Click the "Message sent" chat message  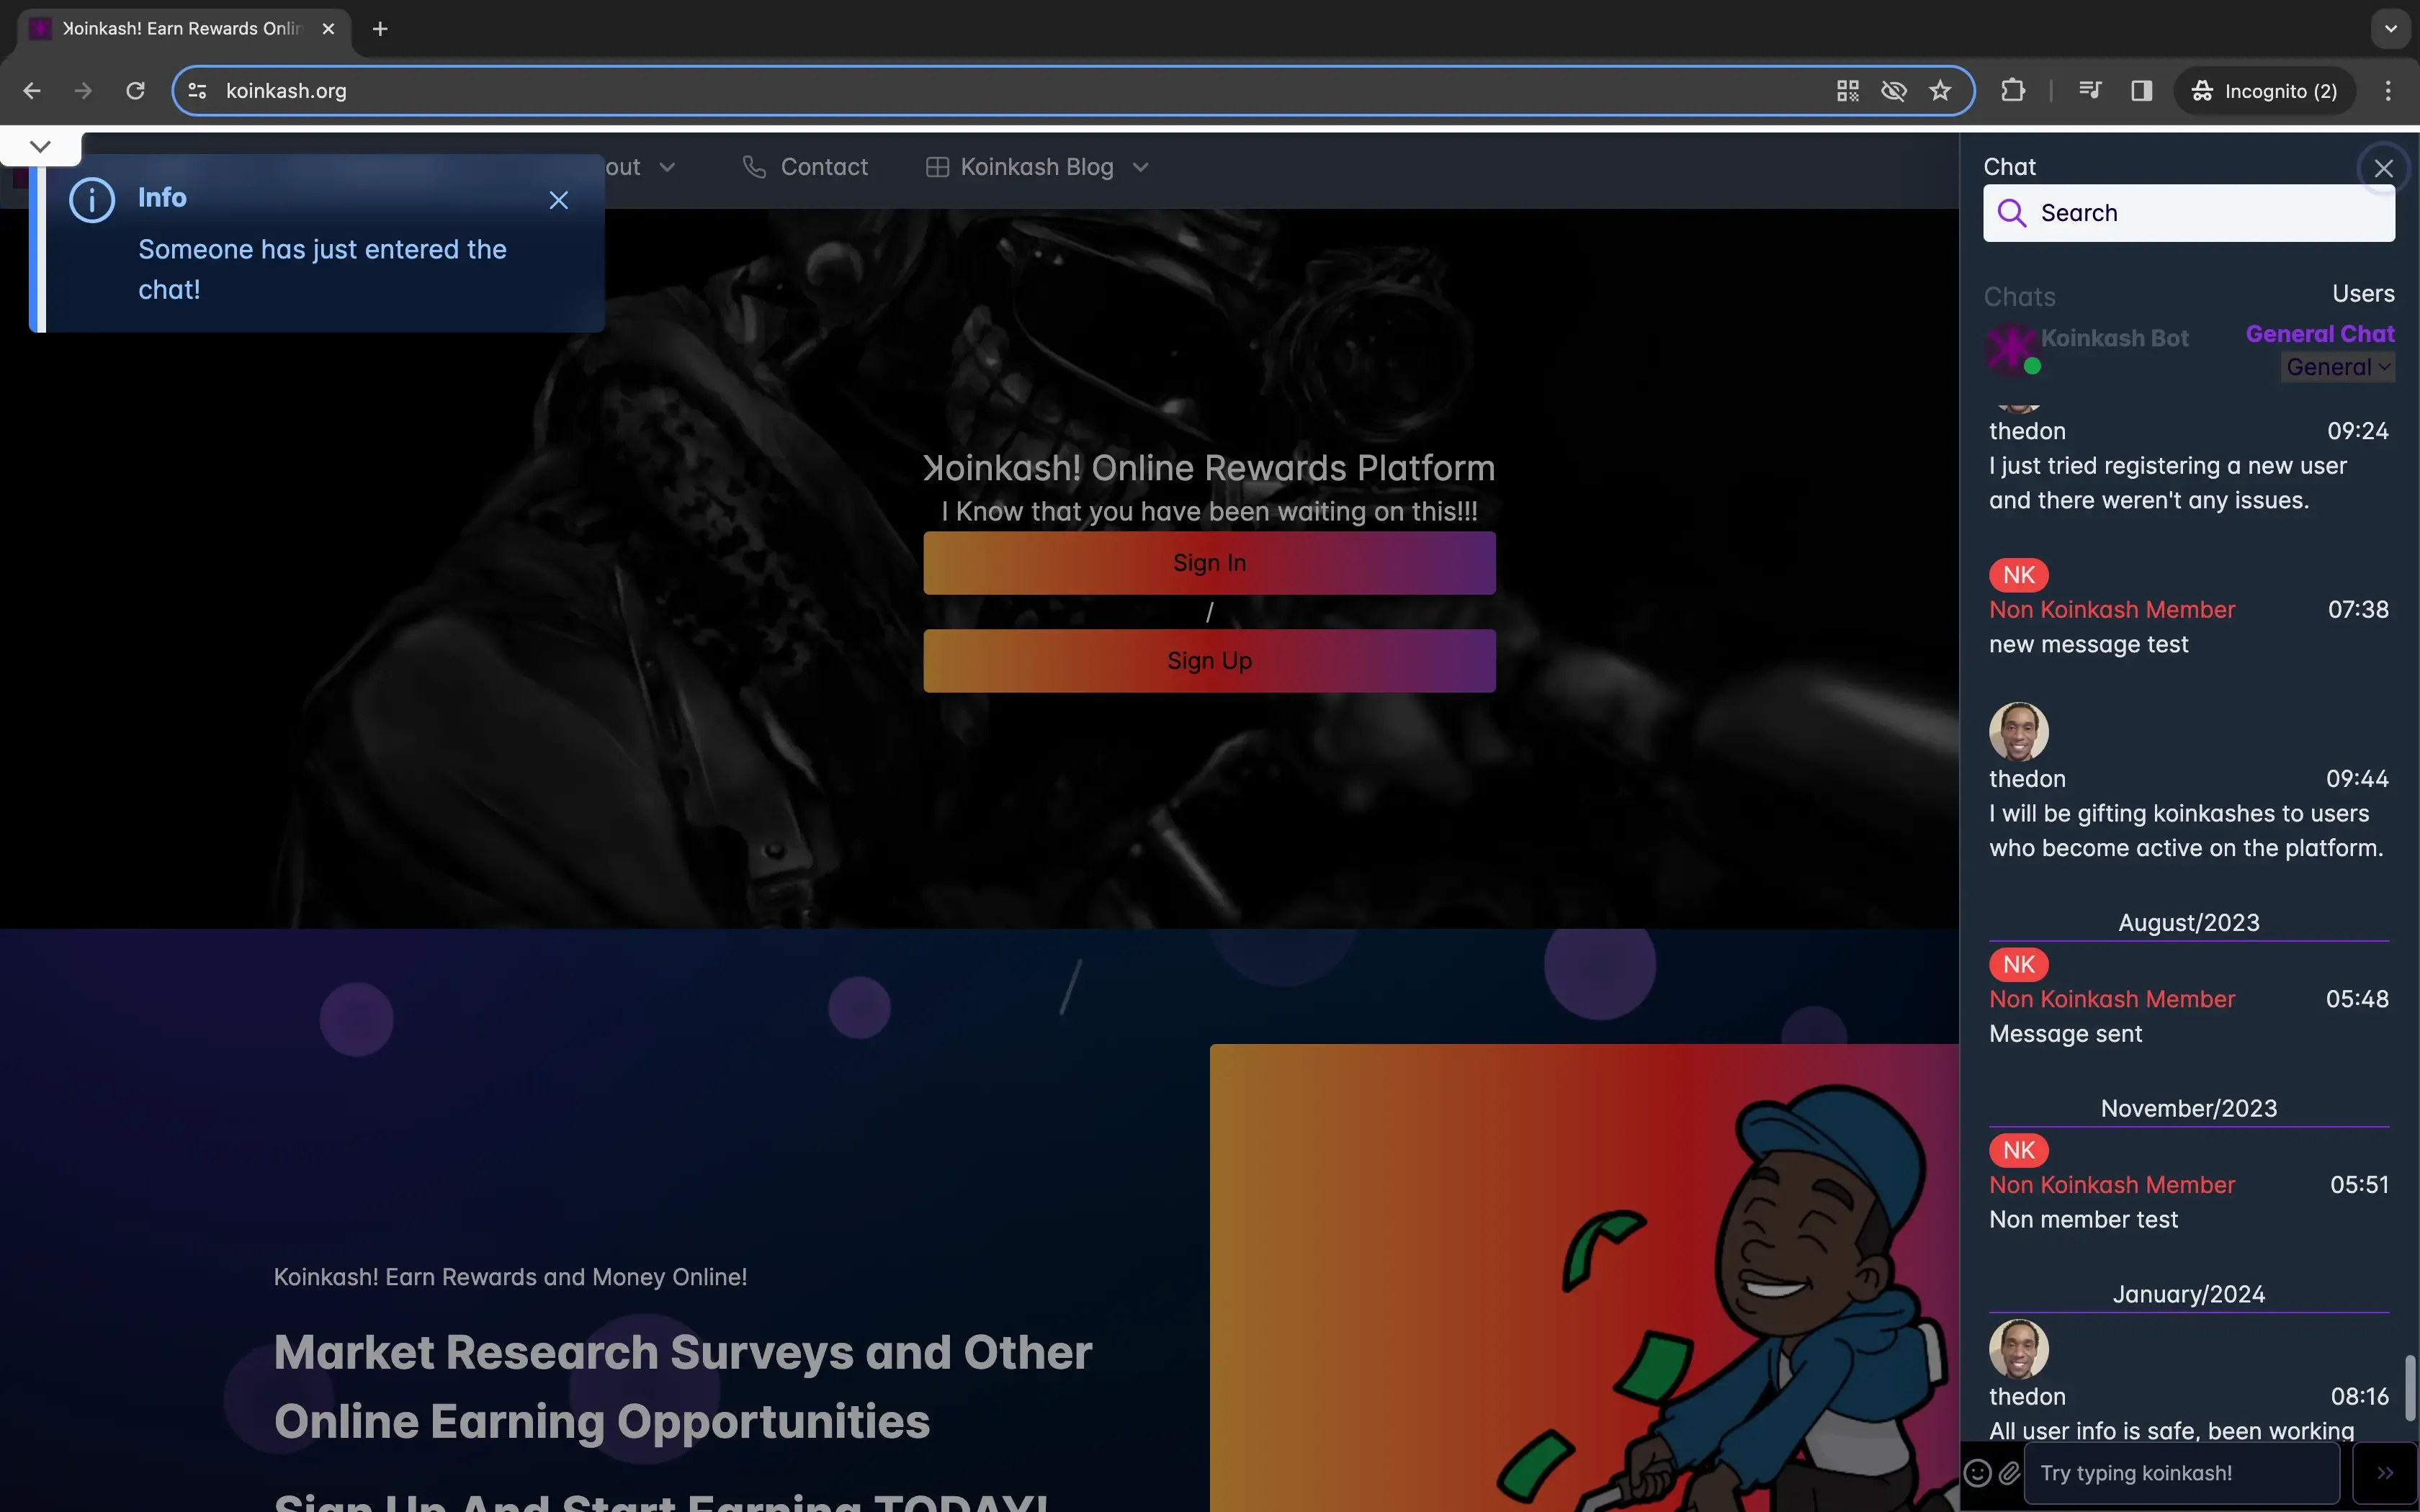(2065, 1034)
